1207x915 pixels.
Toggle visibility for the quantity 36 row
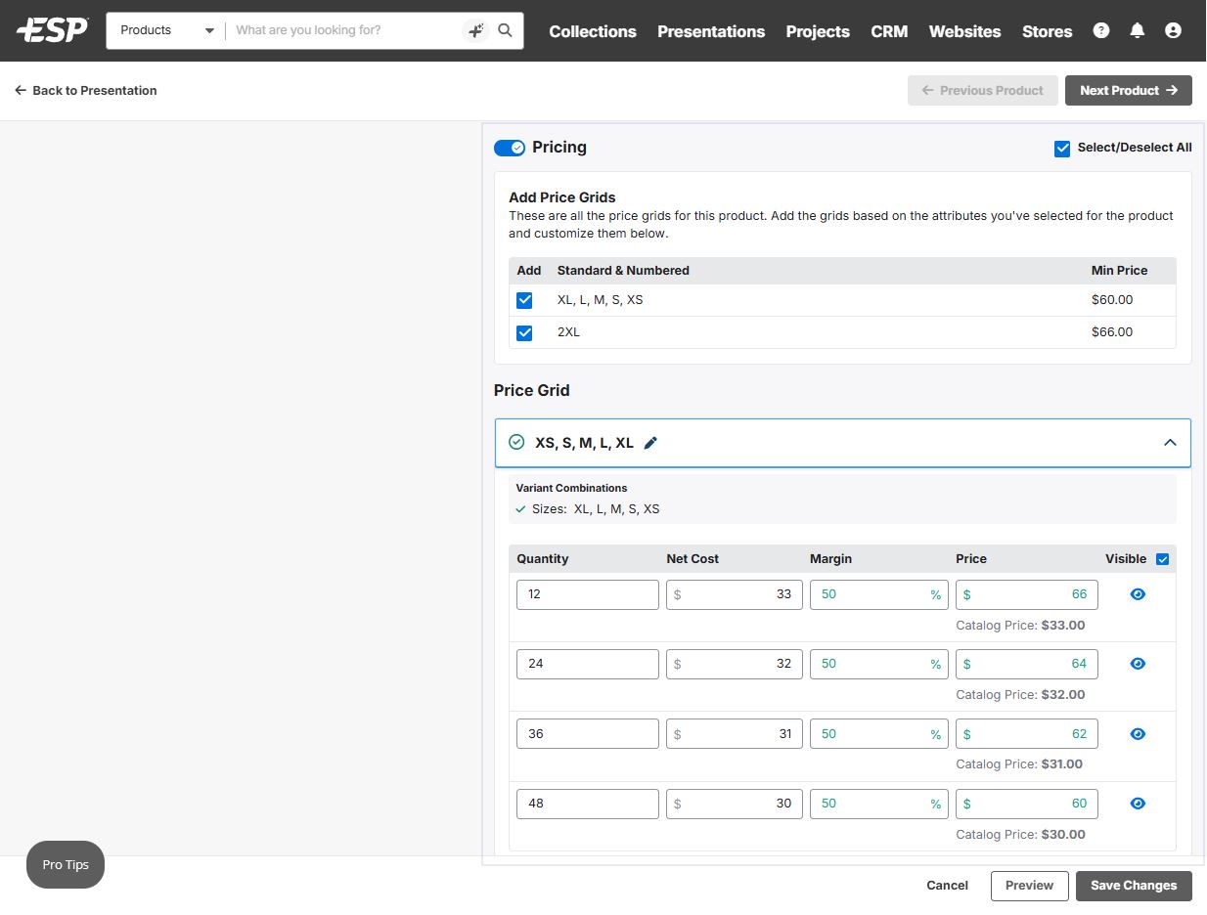[1138, 734]
